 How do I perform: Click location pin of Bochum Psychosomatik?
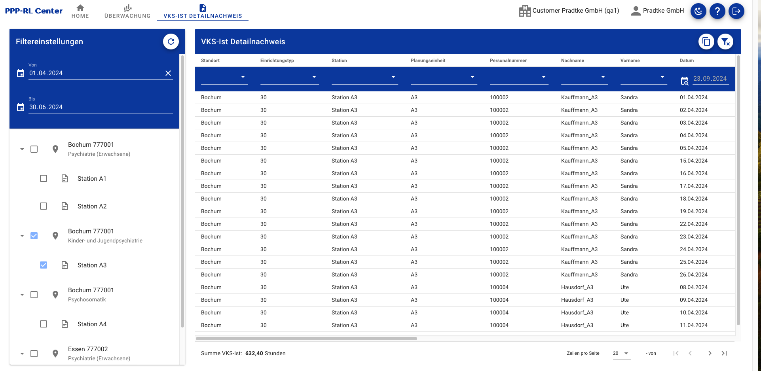pos(55,295)
